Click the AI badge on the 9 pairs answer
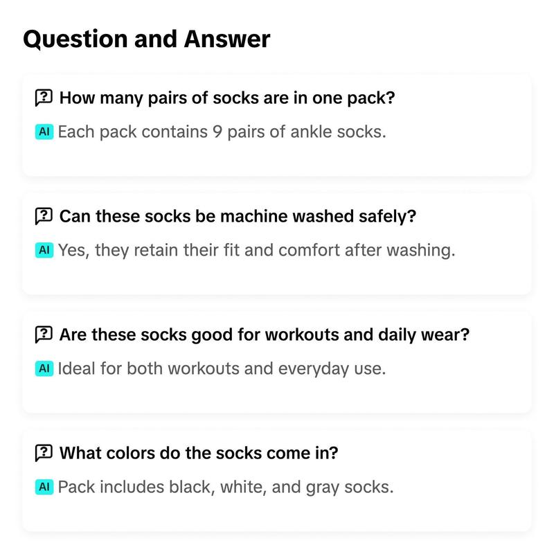The width and height of the screenshot is (554, 554). 44,132
